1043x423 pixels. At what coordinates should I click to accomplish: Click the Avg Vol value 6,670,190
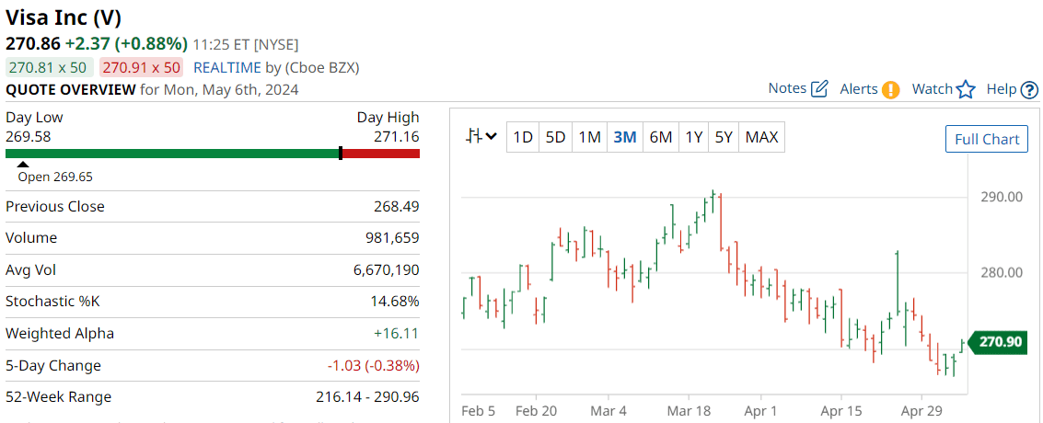pos(388,269)
